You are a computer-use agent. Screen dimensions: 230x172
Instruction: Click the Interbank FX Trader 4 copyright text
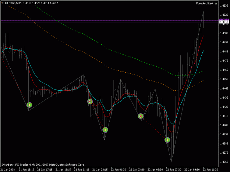pos(43,165)
